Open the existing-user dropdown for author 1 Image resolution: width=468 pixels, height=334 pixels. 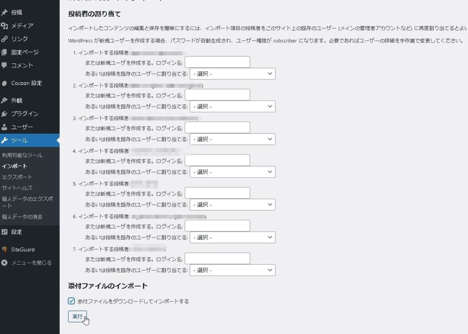[x=233, y=74]
